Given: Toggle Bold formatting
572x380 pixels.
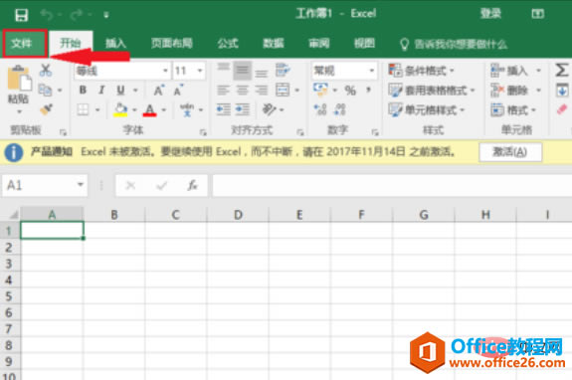Looking at the screenshot, I should tap(83, 90).
